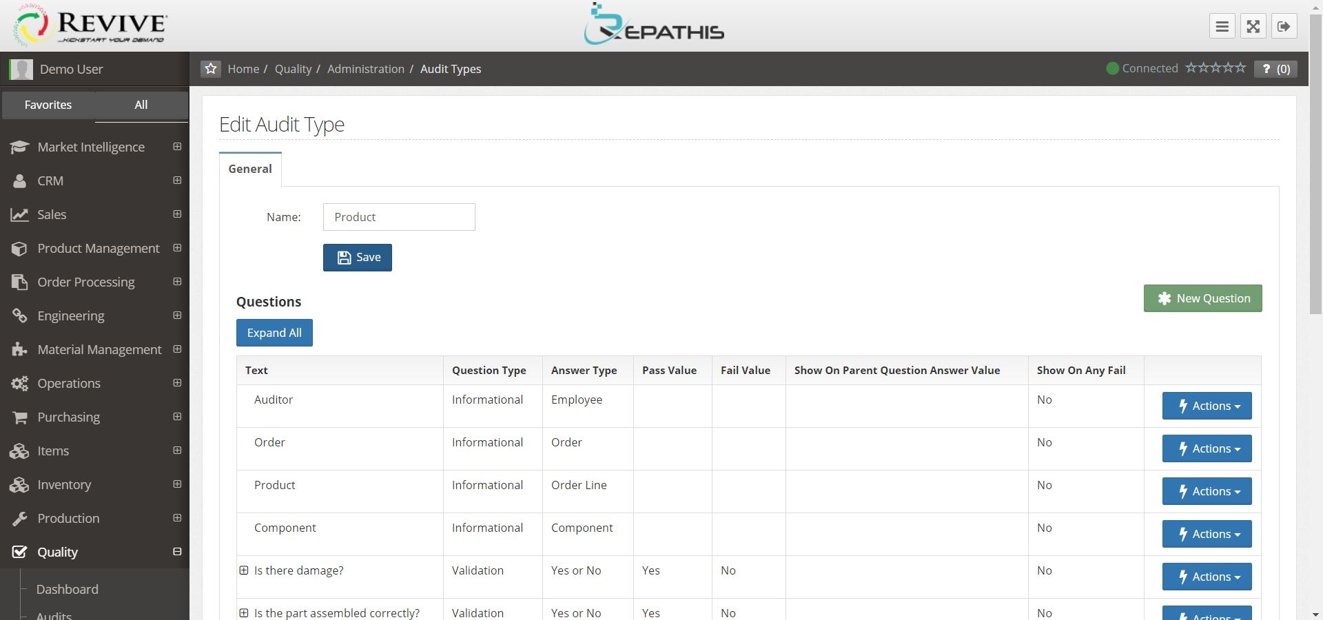Expand 'Is the part assembled correctly?' row

click(x=243, y=612)
